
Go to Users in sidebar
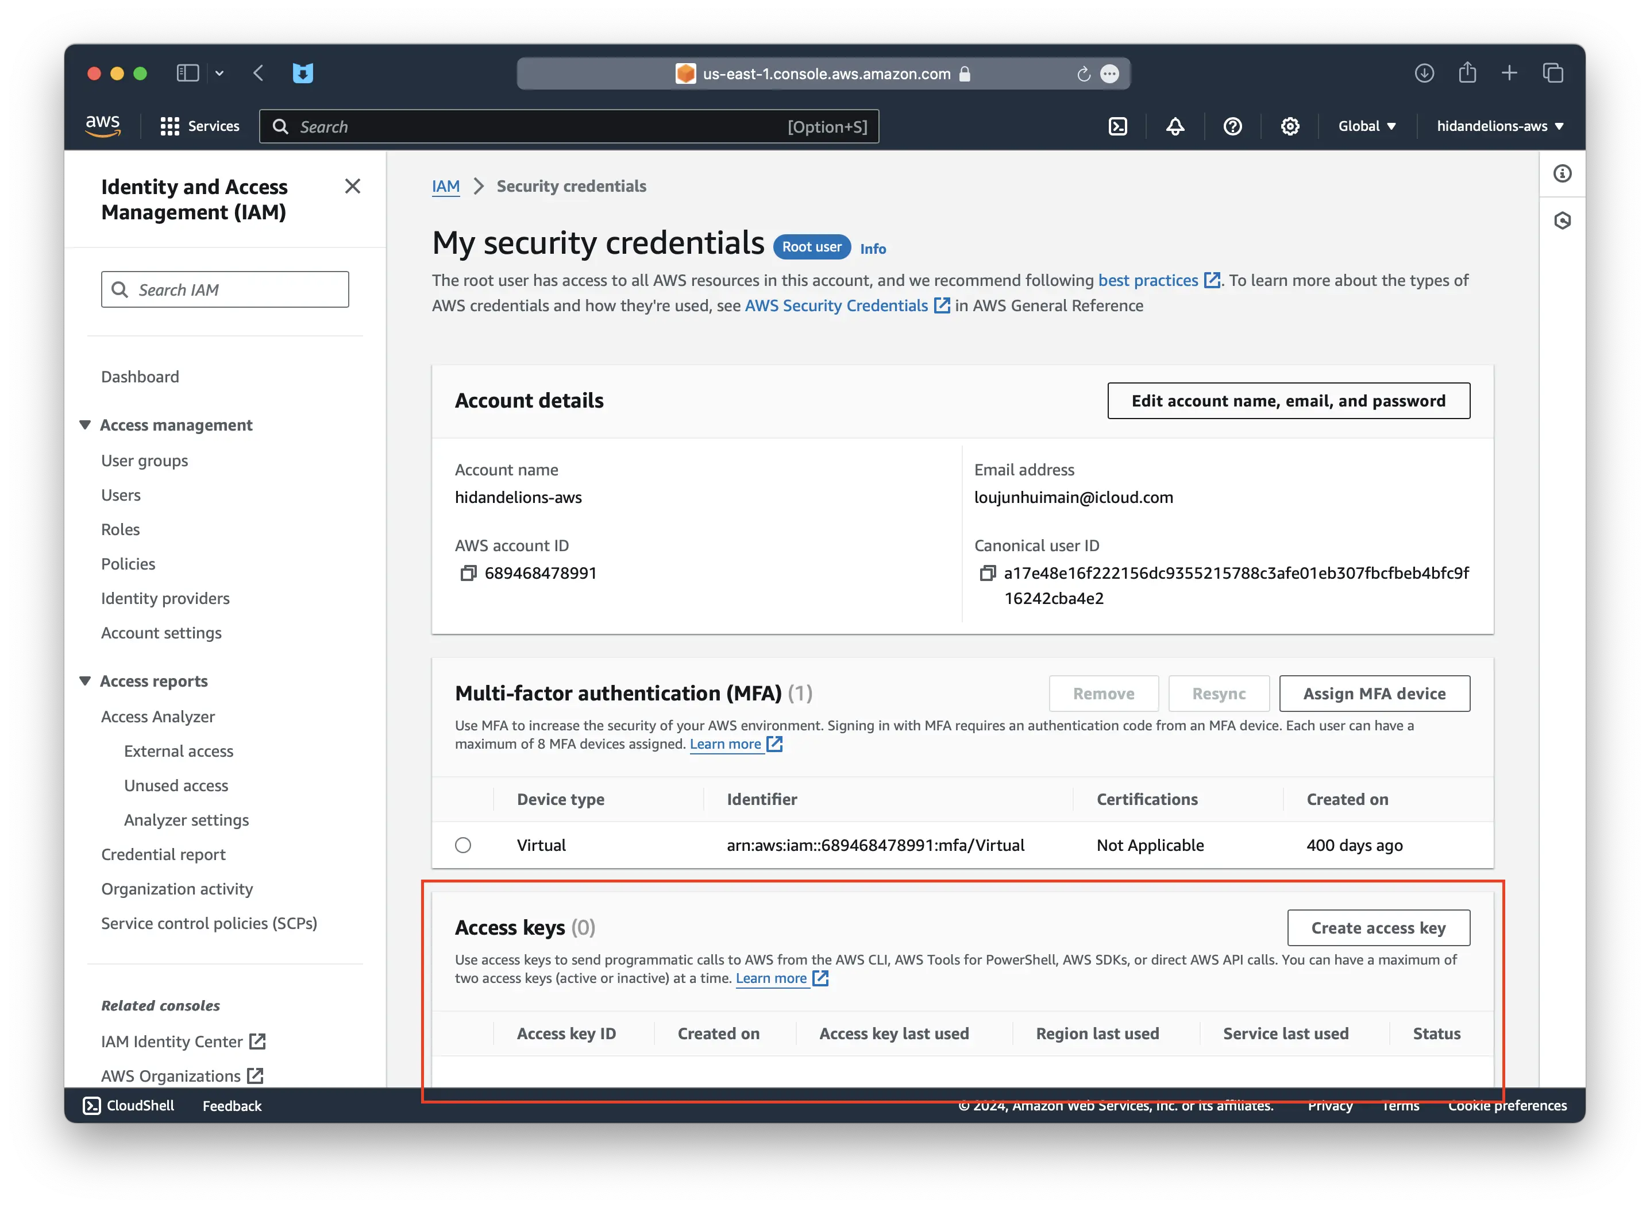click(121, 495)
